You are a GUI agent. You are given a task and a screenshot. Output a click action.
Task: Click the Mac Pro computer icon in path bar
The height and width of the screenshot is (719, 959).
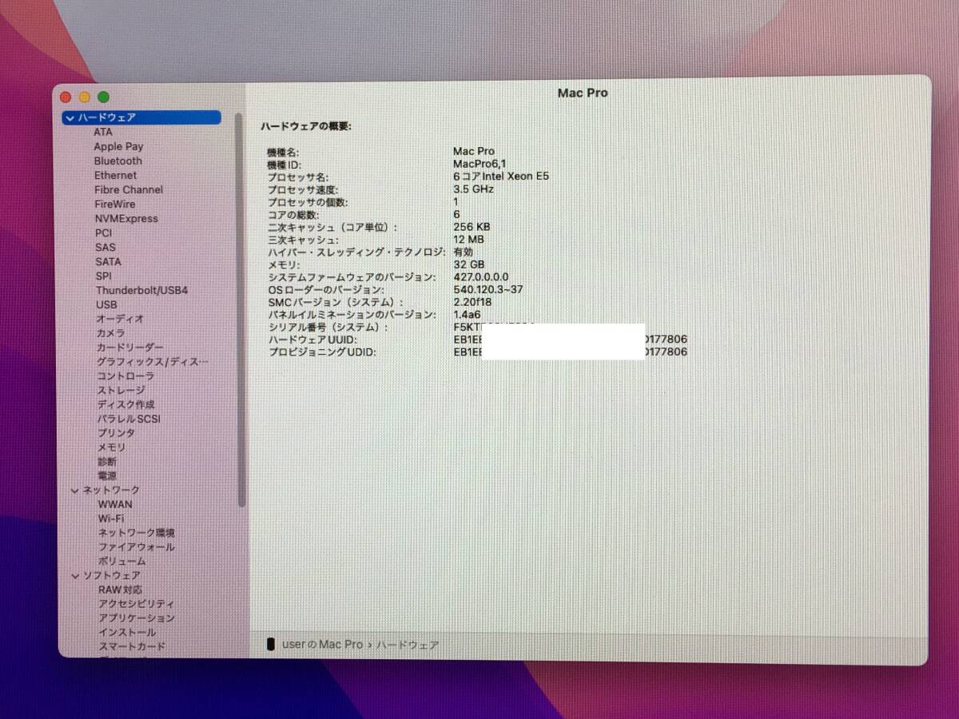point(272,645)
